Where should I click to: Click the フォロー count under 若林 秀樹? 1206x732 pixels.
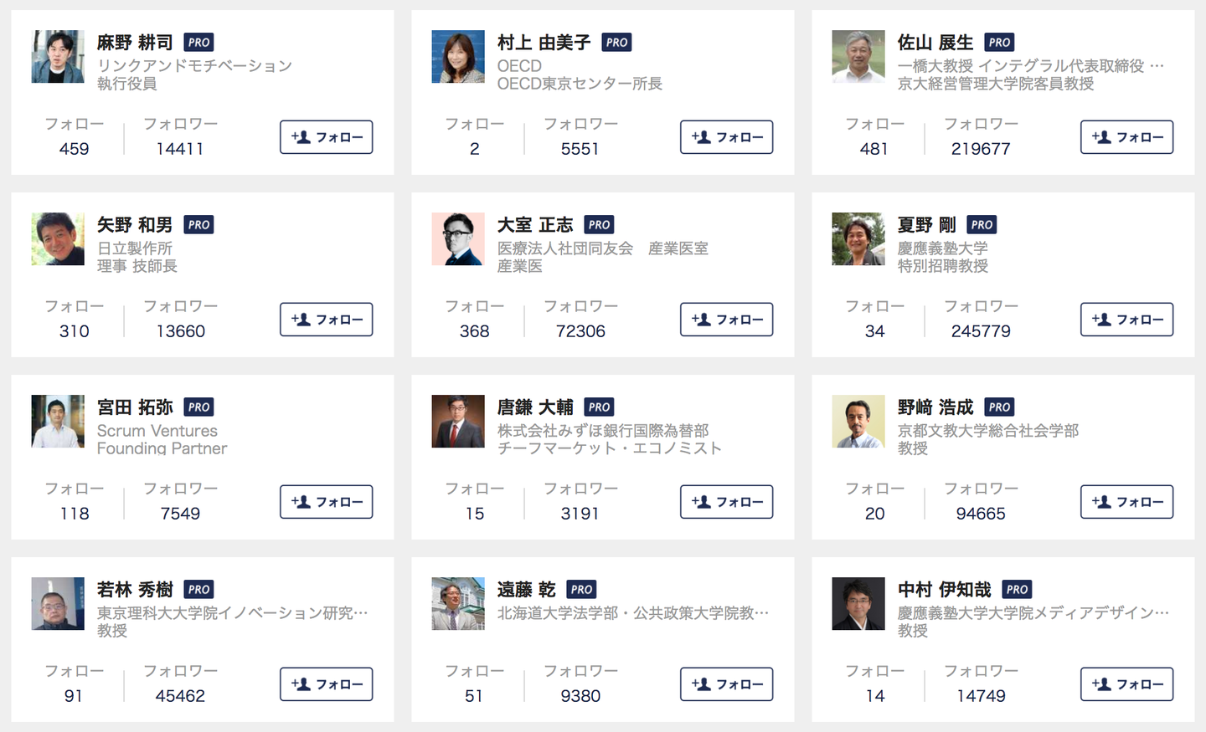(75, 695)
